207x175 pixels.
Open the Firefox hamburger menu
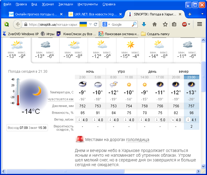click(200, 24)
